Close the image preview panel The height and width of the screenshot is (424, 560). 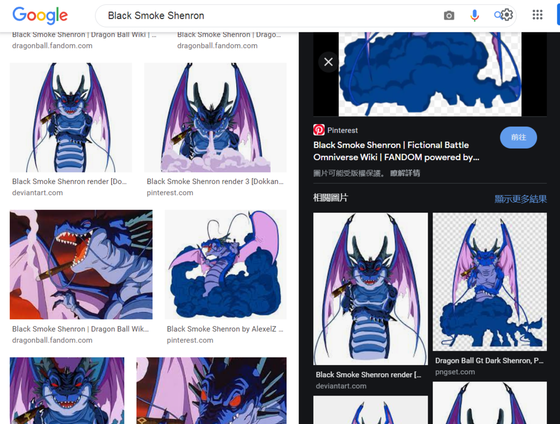pyautogui.click(x=329, y=62)
